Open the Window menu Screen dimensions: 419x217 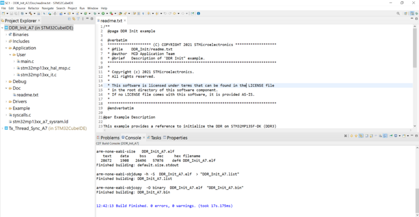[93, 8]
